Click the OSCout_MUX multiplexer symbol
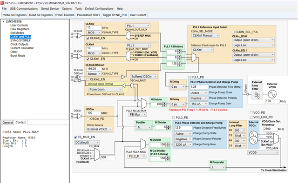 [x=132, y=86]
